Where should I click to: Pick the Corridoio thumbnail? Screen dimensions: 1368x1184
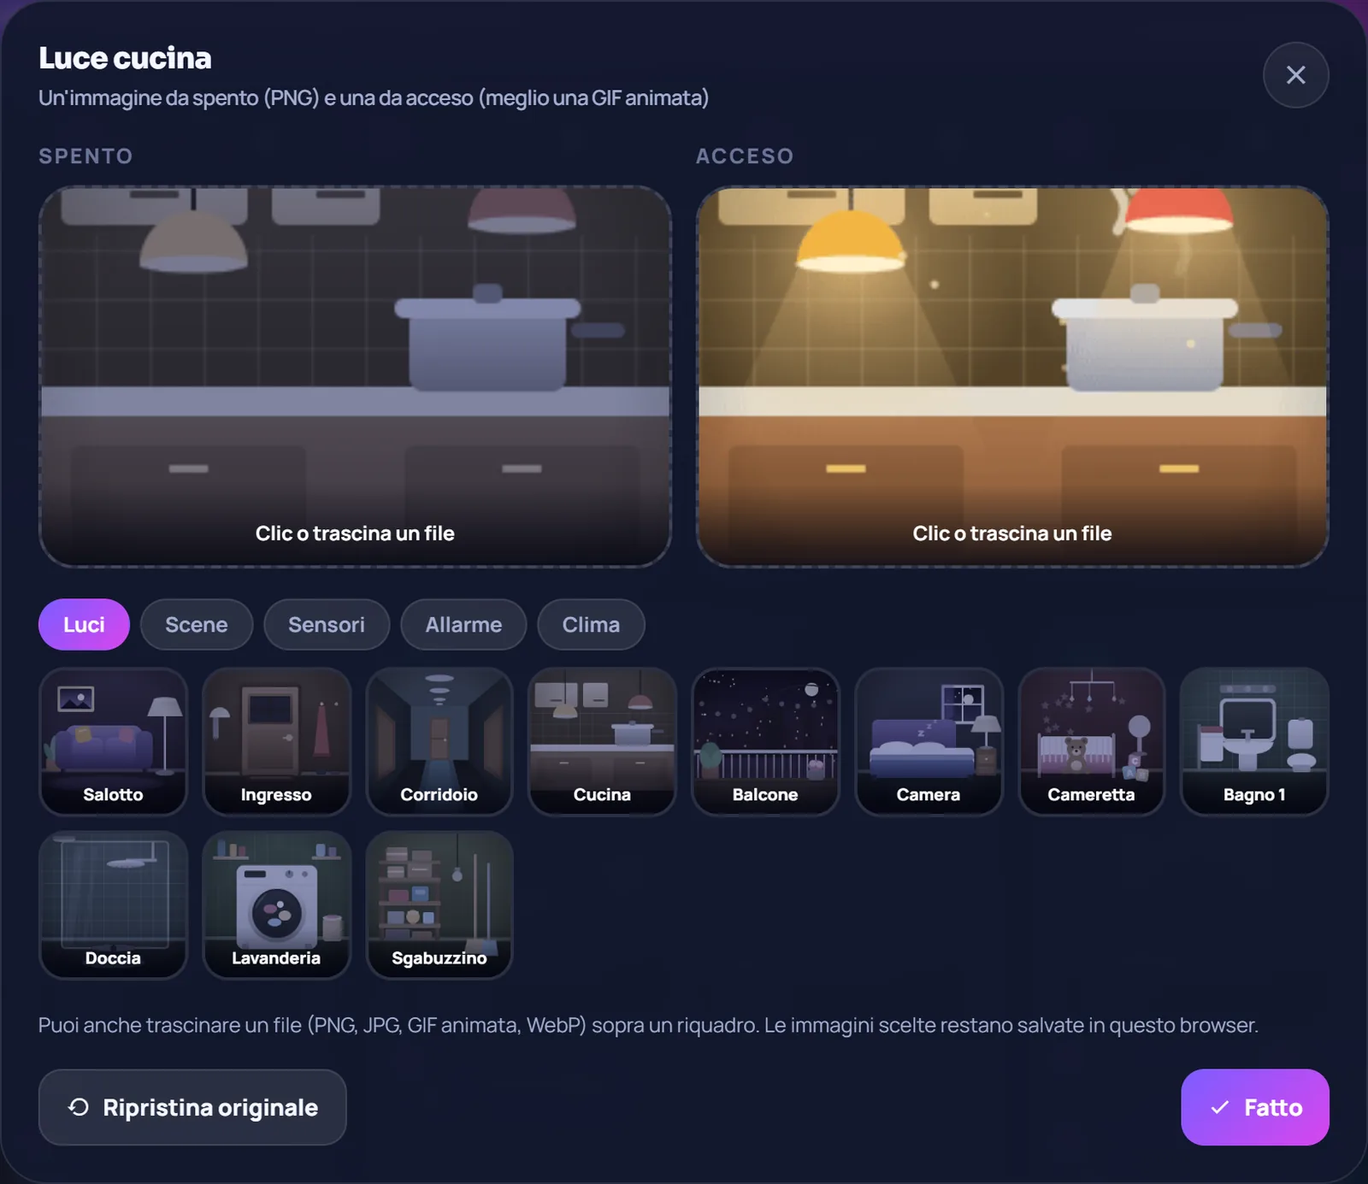(439, 741)
